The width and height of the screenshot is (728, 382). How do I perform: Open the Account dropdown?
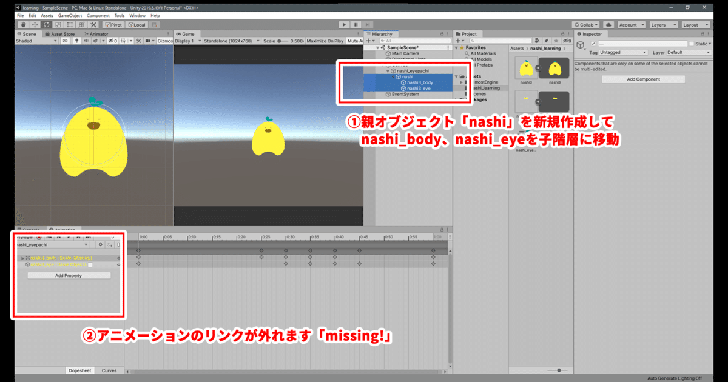tap(631, 25)
